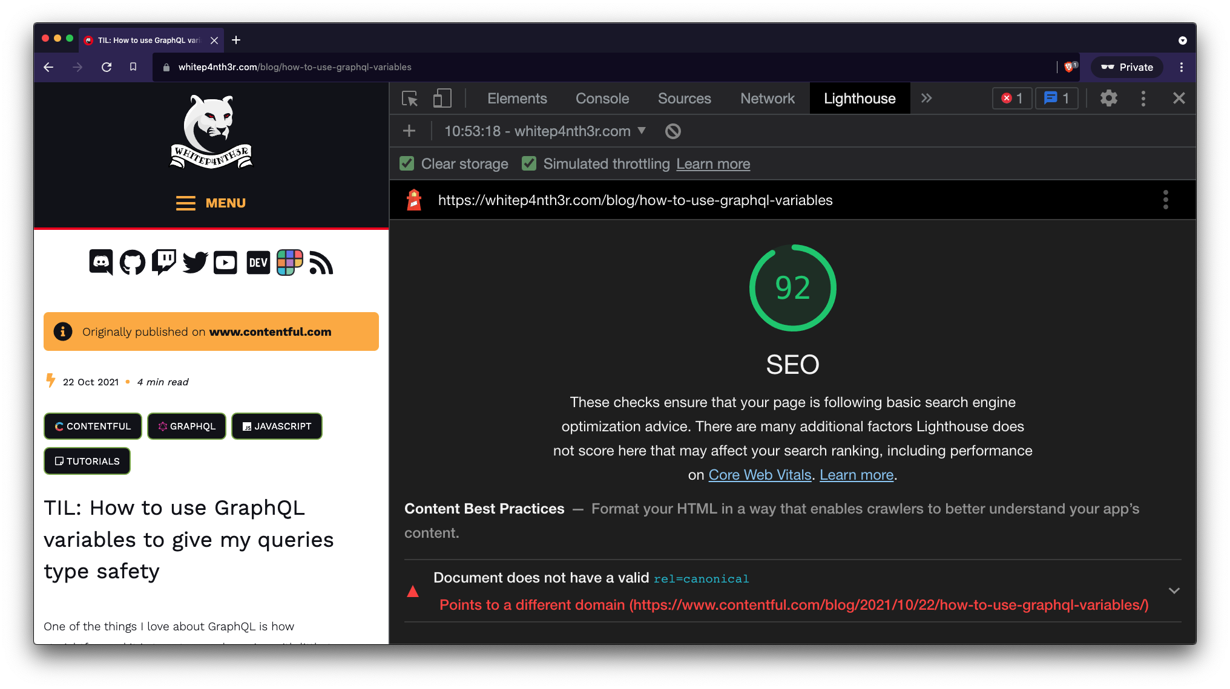Click the Brave Shields icon
Screen dimensions: 1230x689
(x=1069, y=67)
